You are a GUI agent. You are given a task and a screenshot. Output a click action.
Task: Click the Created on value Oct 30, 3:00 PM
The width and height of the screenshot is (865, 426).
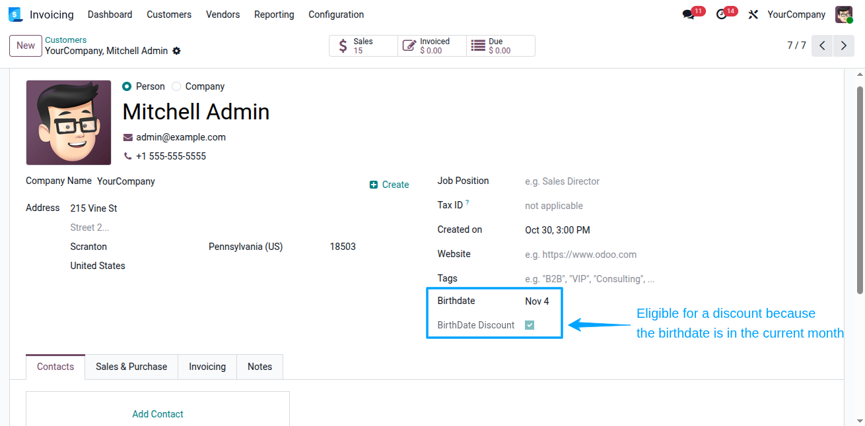tap(557, 230)
